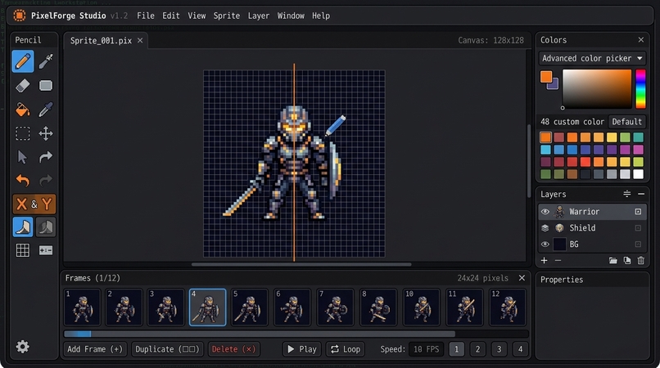Click the PixelForge Studio logo icon
The image size is (660, 368).
tap(20, 16)
